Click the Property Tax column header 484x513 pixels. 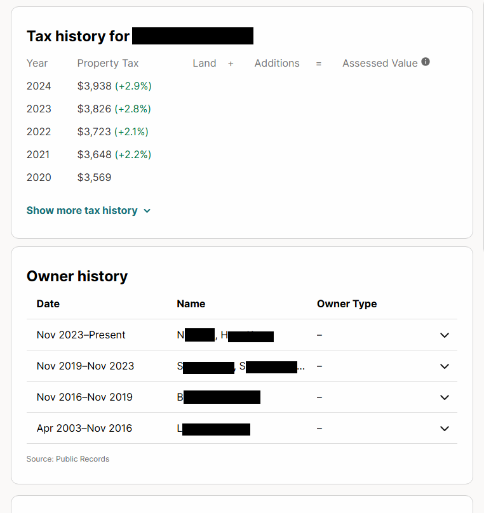[x=108, y=63]
